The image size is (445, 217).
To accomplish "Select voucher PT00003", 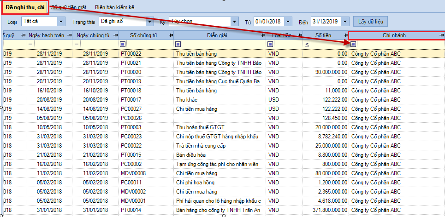I will coord(131,127).
